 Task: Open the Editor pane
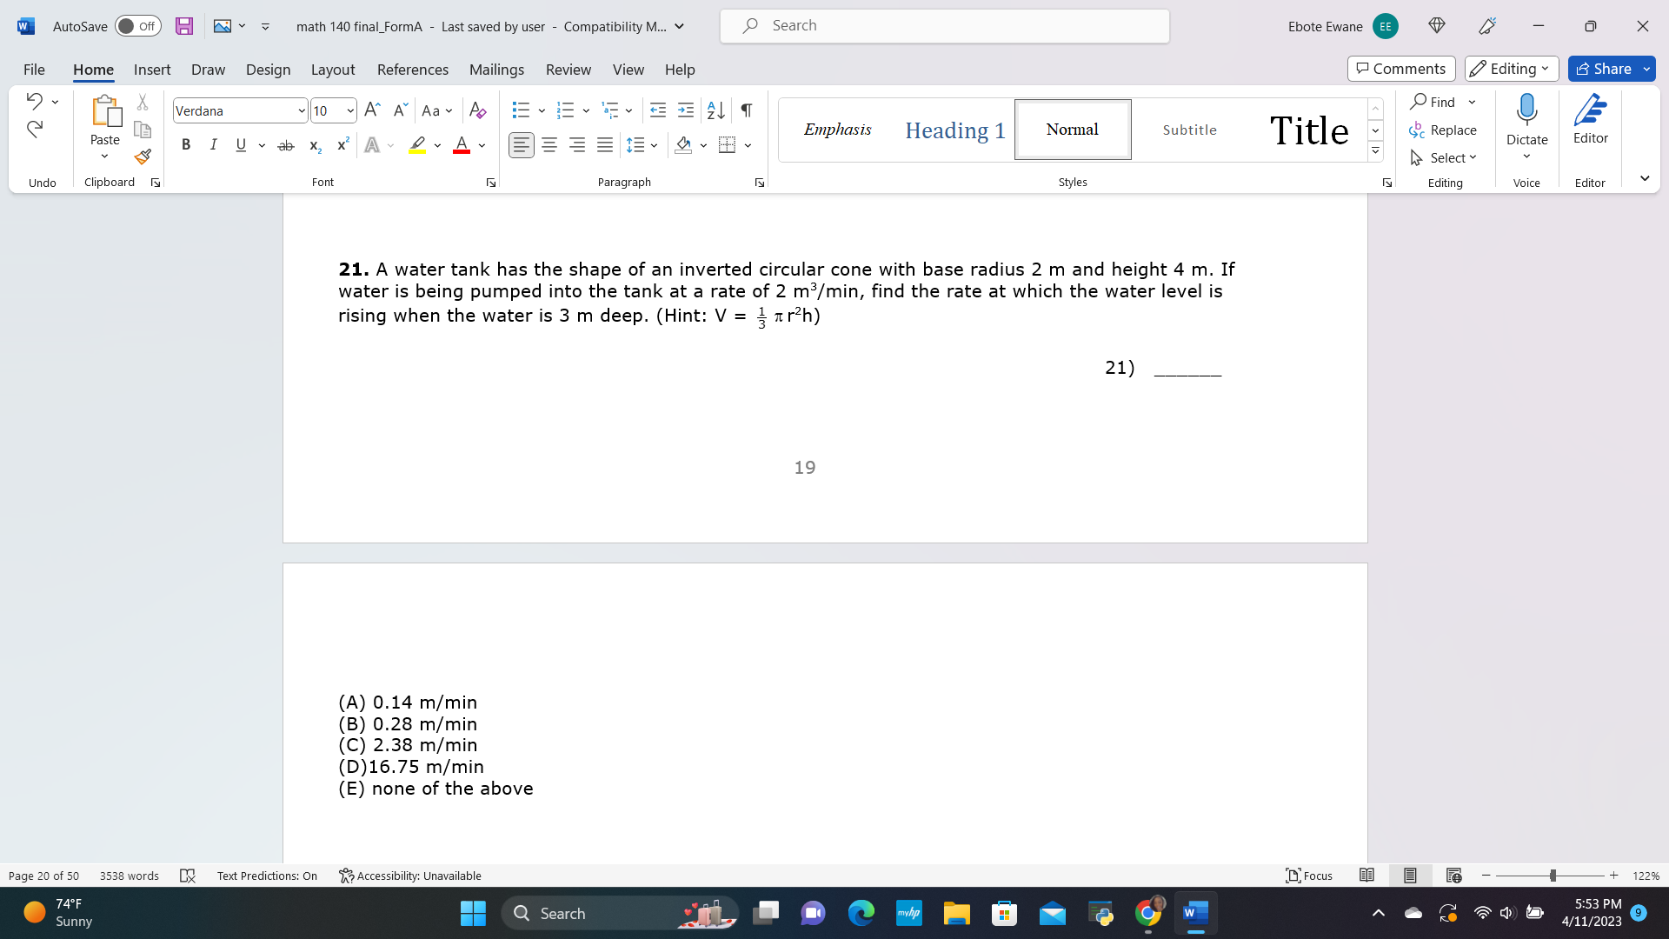tap(1590, 122)
